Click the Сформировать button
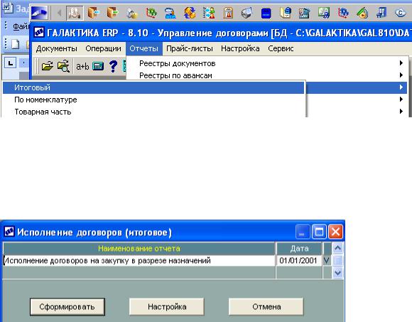Image resolution: width=412 pixels, height=322 pixels. (x=67, y=307)
